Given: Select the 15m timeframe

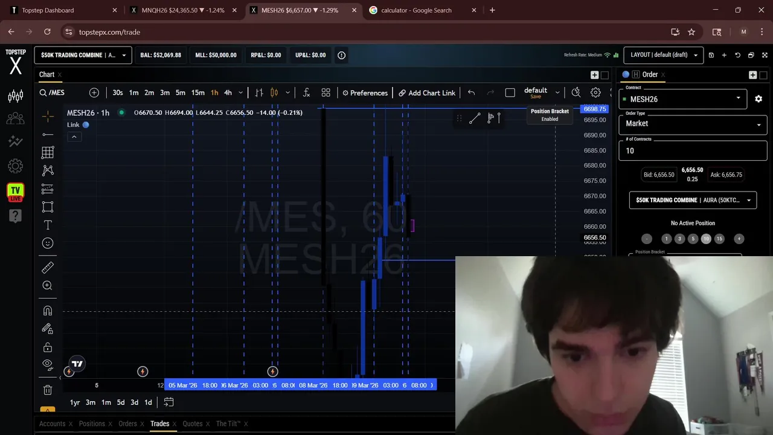Looking at the screenshot, I should coord(197,92).
